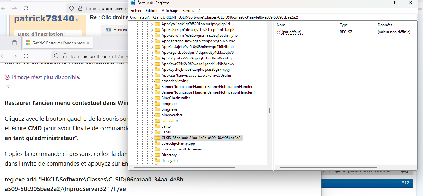Click shield icon beside learn.microsoft.com URL
This screenshot has width=423, height=196.
(x=56, y=56)
